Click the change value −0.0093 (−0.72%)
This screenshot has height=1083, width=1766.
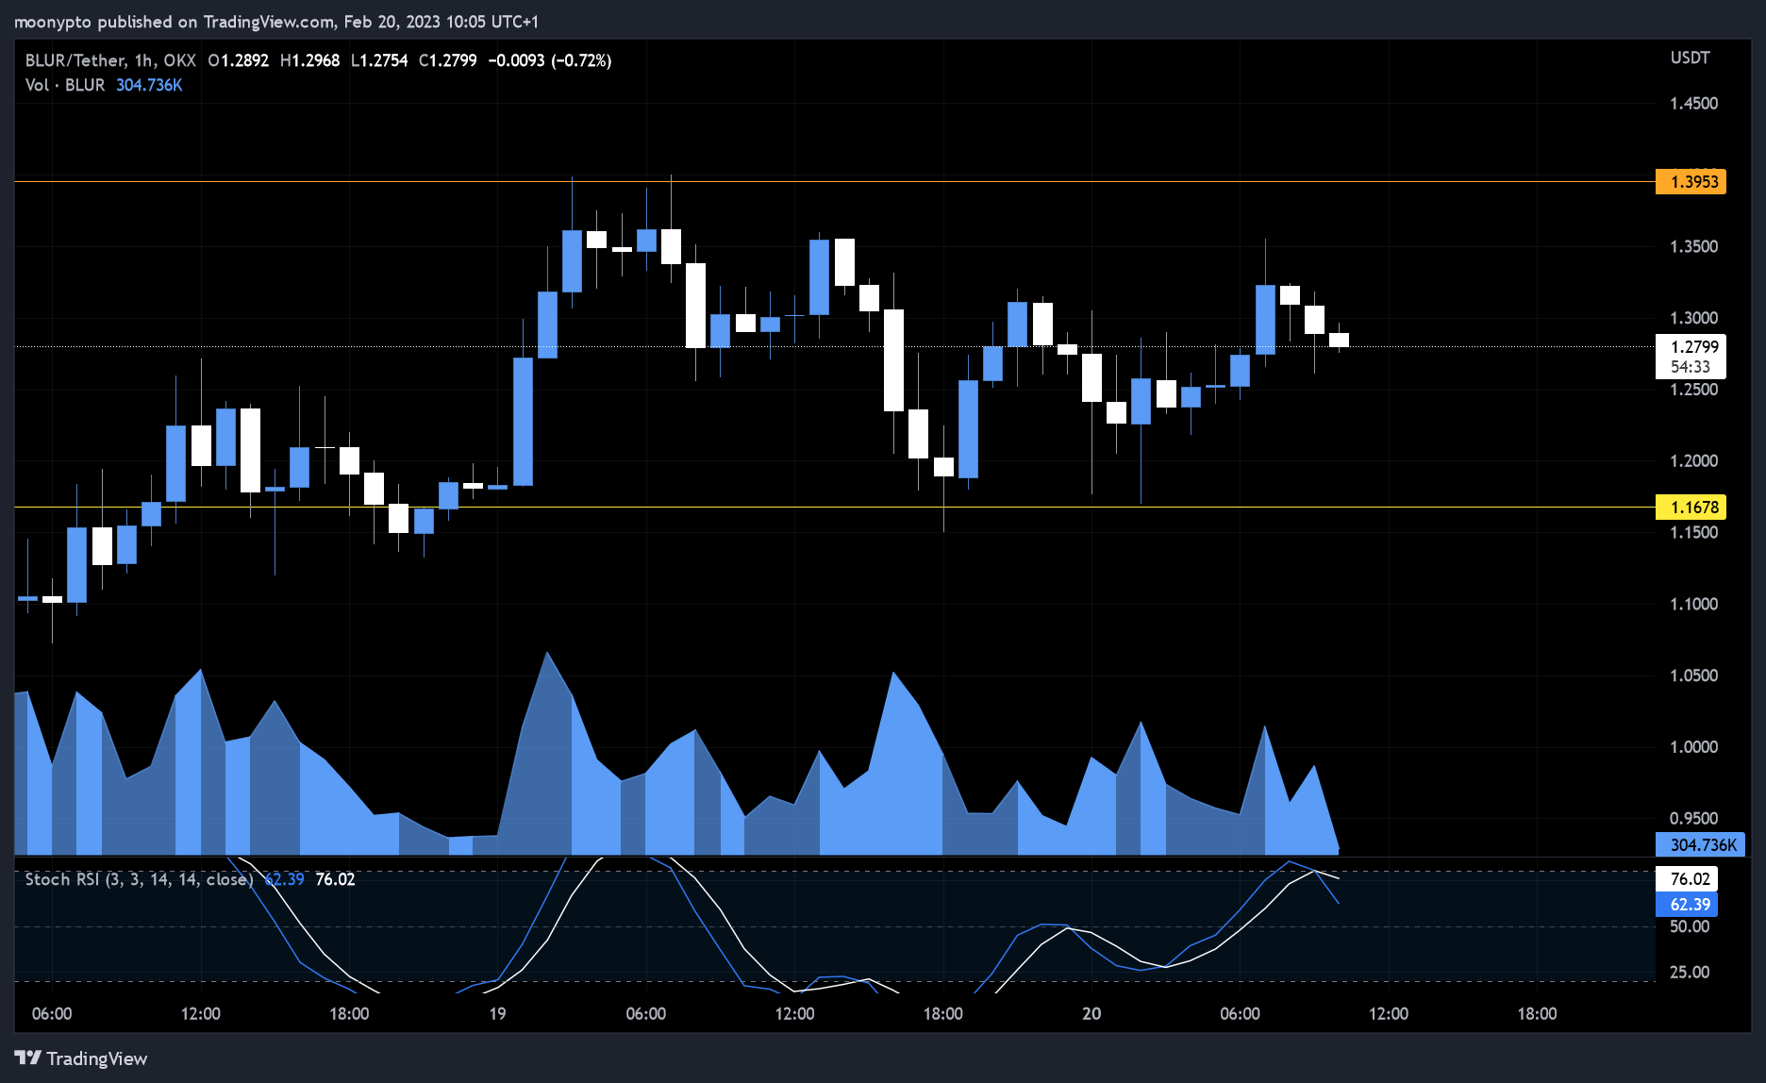(549, 60)
